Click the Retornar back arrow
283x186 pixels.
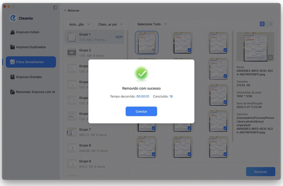pos(65,11)
